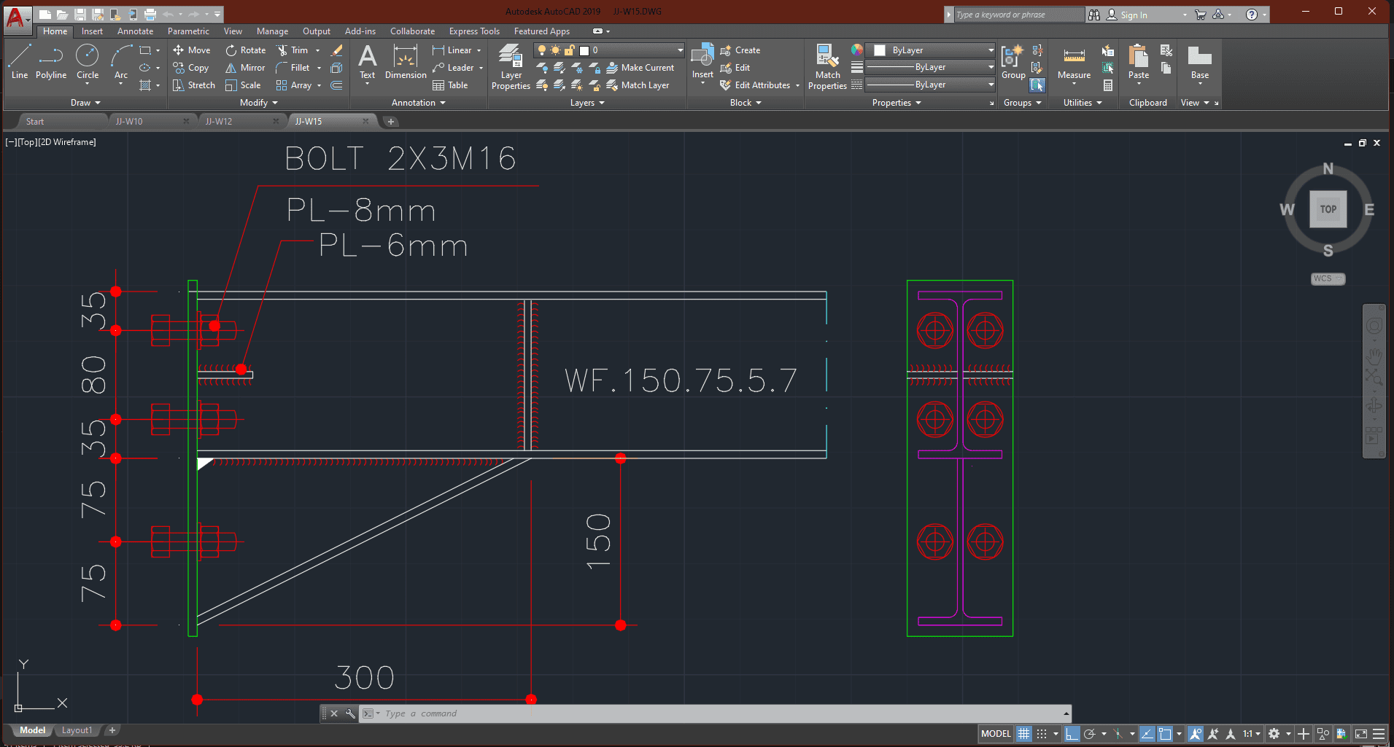
Task: Pick the Mirror modify tool
Action: click(245, 68)
